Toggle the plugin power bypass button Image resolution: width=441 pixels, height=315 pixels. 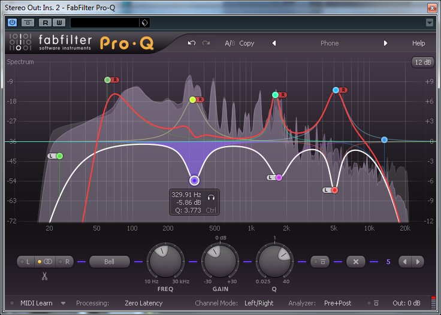pos(12,23)
